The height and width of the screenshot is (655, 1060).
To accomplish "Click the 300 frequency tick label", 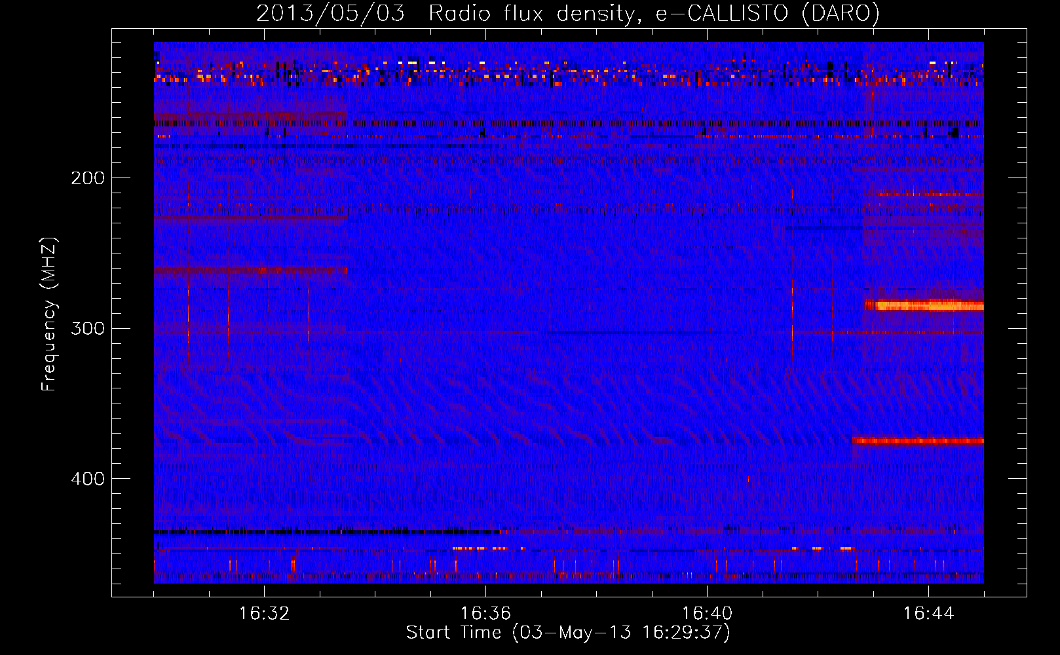I will click(x=88, y=327).
